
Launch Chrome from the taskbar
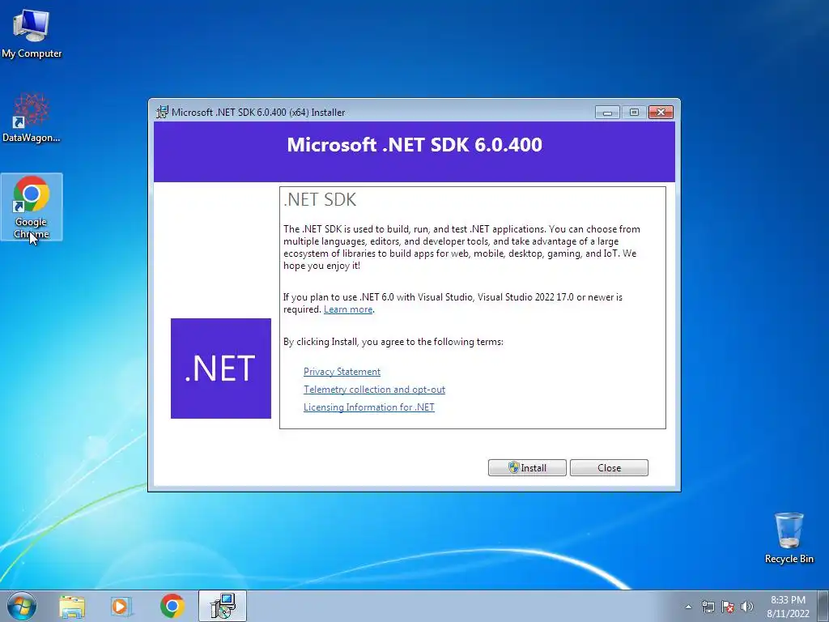click(x=172, y=606)
